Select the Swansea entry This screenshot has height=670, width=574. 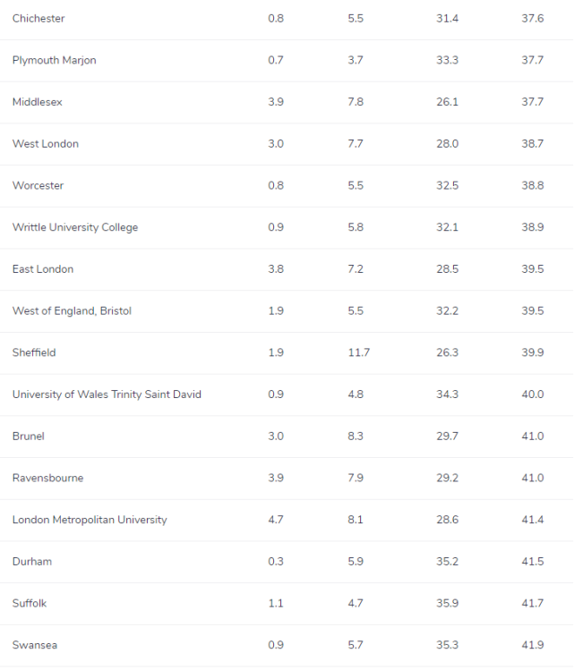[35, 645]
